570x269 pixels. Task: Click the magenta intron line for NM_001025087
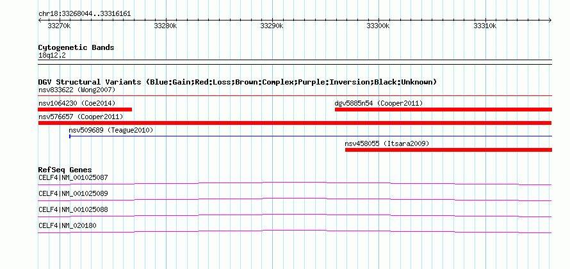coord(295,183)
